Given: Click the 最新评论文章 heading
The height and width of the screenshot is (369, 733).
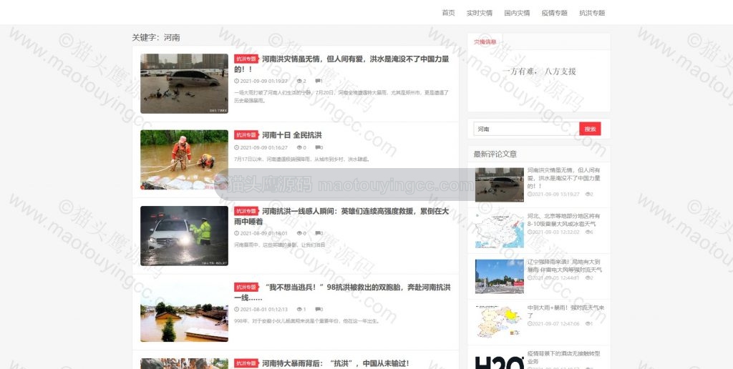Looking at the screenshot, I should click(x=495, y=154).
